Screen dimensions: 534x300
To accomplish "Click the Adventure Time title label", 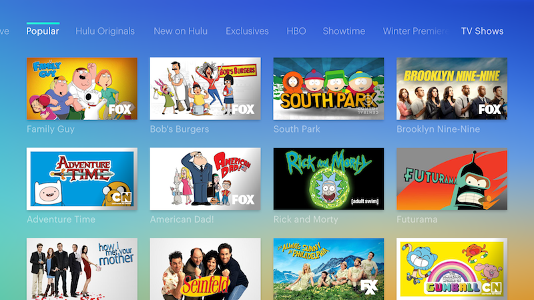I will tap(61, 219).
